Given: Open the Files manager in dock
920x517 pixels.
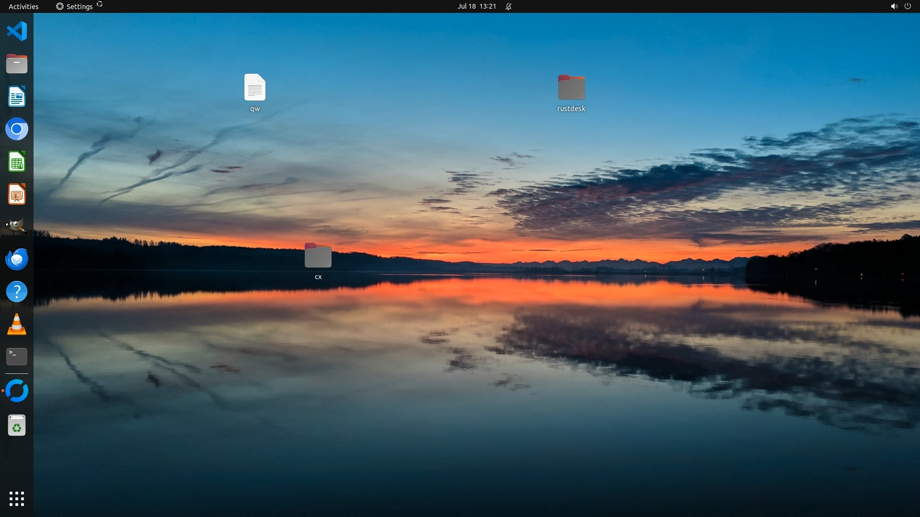Looking at the screenshot, I should pyautogui.click(x=17, y=64).
